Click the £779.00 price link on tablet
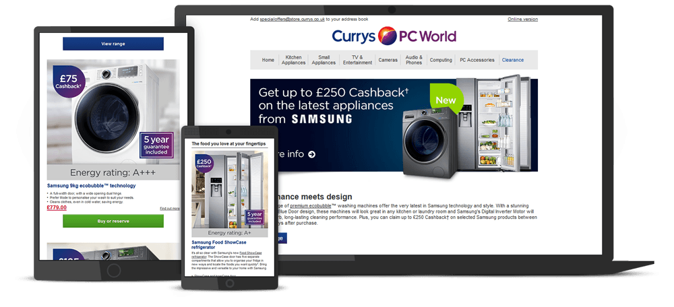674x307 pixels. tap(57, 208)
